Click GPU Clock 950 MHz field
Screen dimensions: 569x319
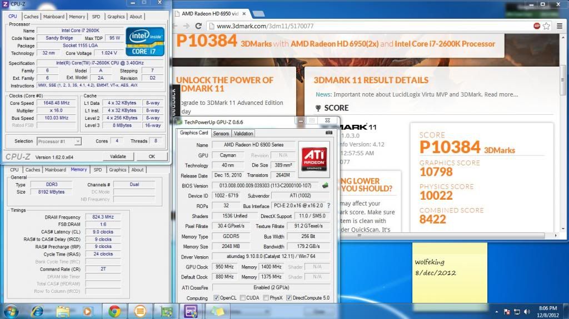point(224,267)
